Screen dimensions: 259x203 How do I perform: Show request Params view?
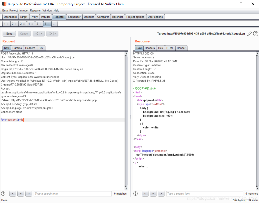[17, 48]
